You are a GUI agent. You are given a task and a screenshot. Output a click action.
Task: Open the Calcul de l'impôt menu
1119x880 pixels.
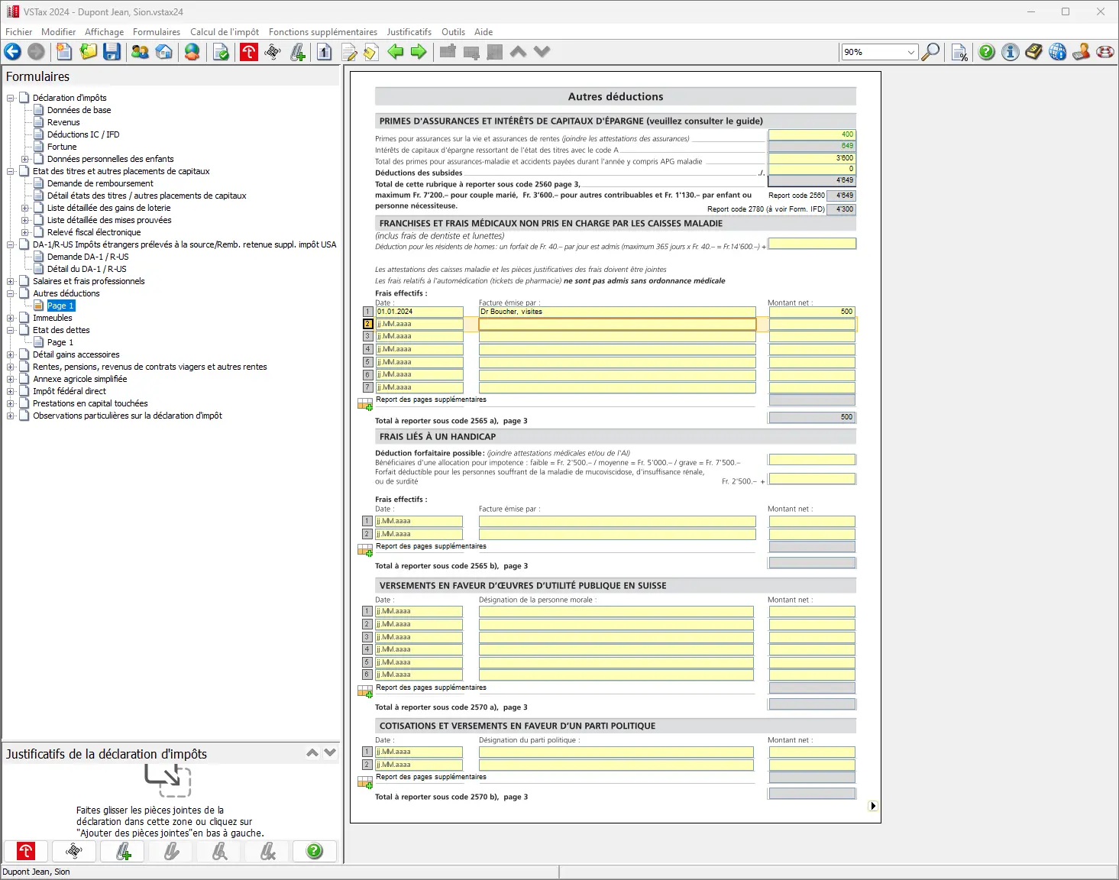click(x=224, y=32)
